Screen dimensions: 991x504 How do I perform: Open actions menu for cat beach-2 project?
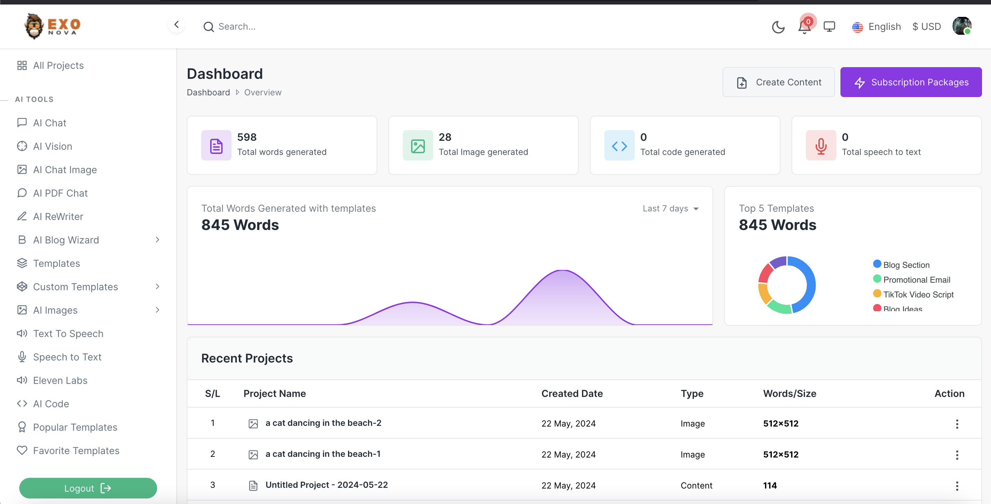[957, 424]
